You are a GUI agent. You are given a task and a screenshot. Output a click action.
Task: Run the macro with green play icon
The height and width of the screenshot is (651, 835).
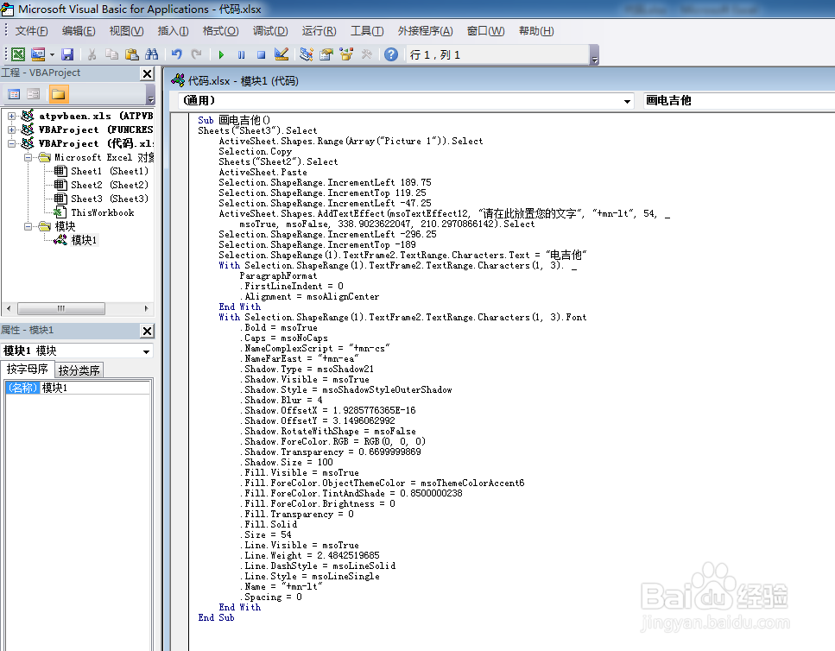tap(222, 54)
